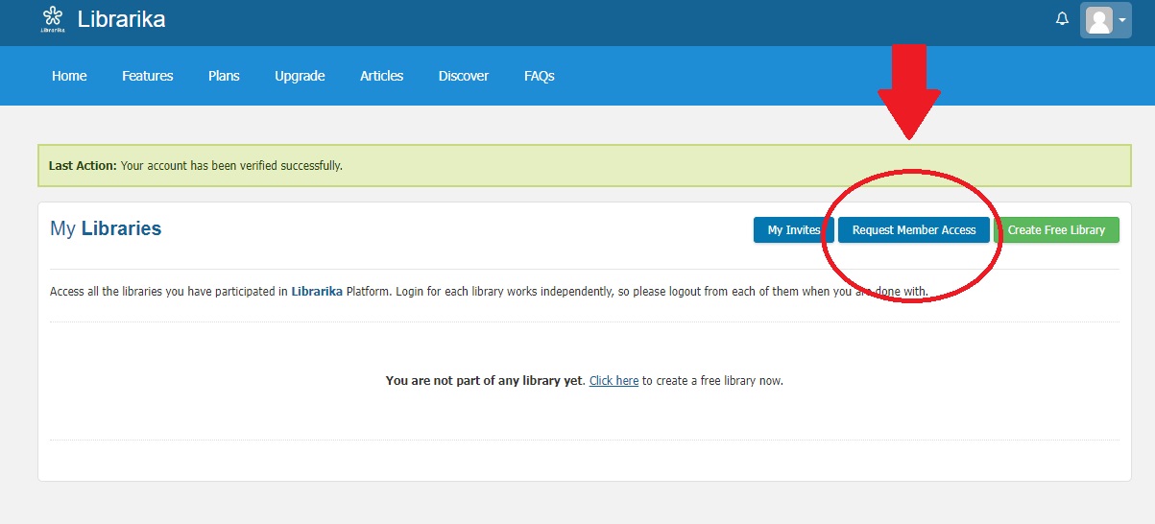This screenshot has width=1155, height=524.
Task: Click the Create Free Library button
Action: click(1056, 229)
